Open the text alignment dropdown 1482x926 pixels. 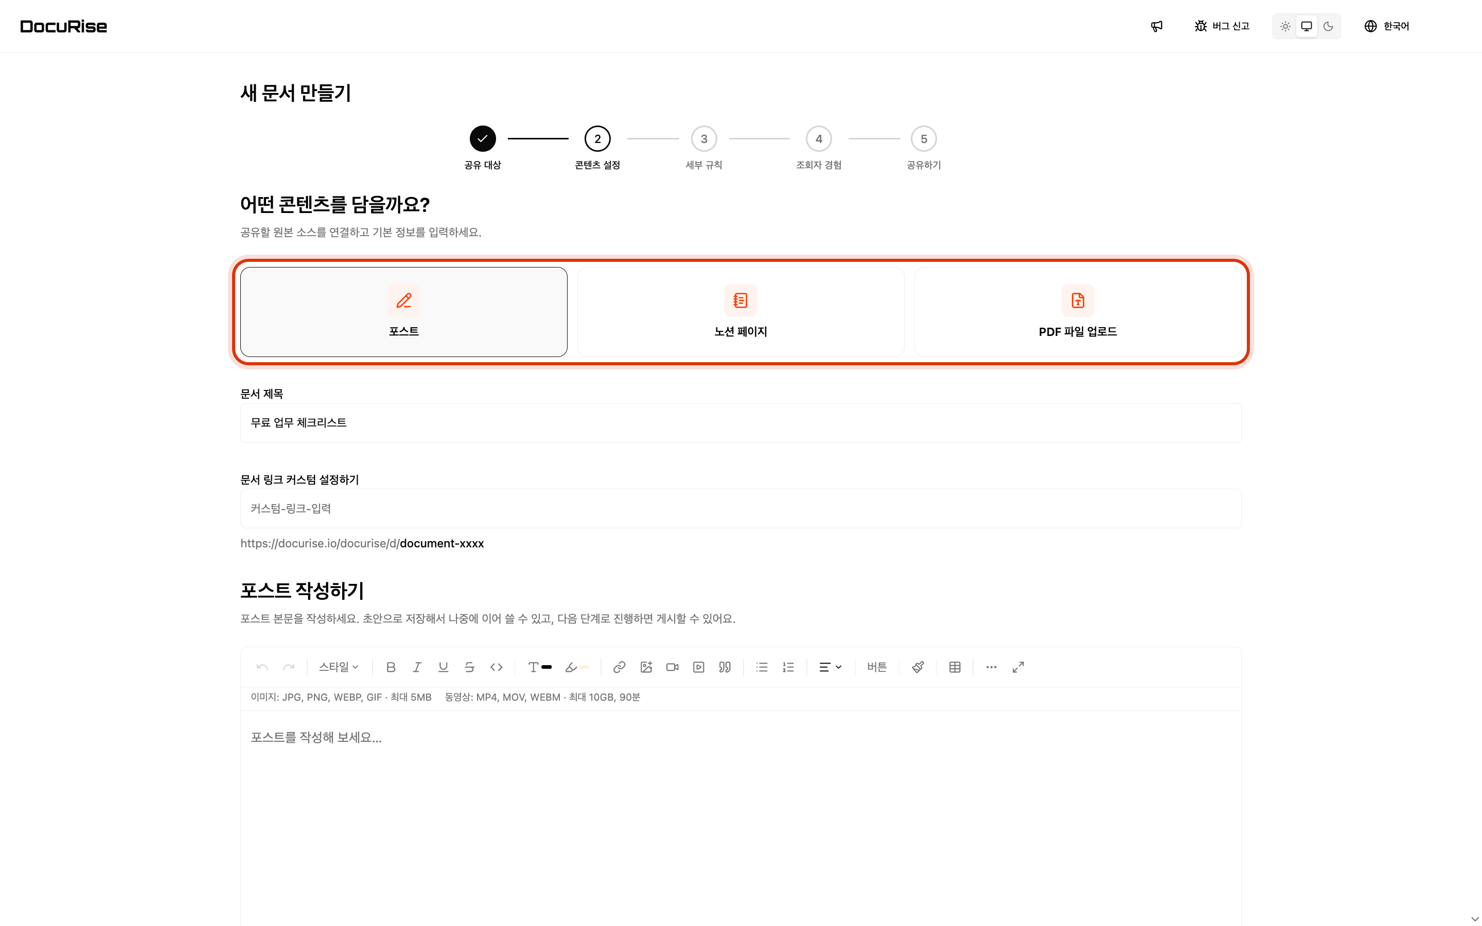(831, 667)
